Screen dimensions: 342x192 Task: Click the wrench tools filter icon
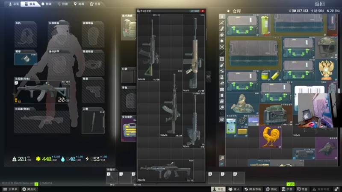(222, 108)
